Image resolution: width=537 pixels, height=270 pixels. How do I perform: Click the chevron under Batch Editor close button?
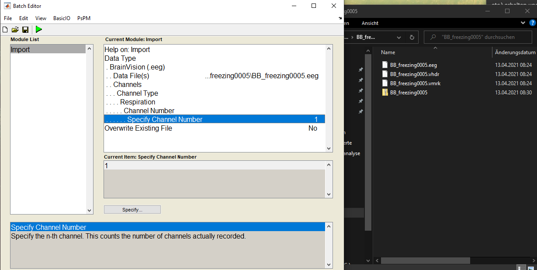[x=340, y=18]
